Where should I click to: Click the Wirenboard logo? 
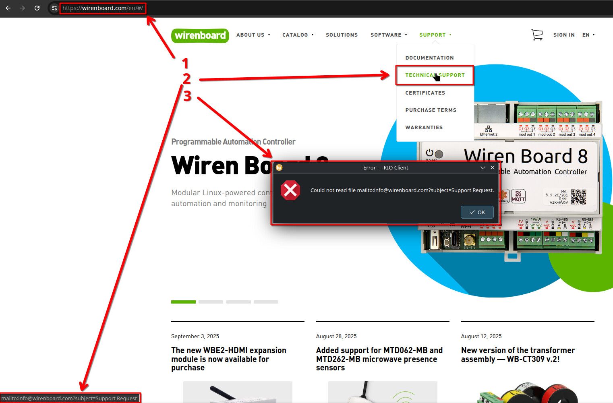pos(200,35)
